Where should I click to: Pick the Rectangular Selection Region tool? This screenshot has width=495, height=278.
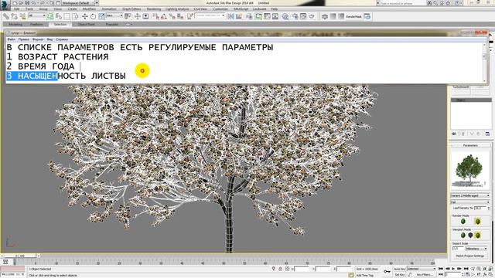[67, 16]
